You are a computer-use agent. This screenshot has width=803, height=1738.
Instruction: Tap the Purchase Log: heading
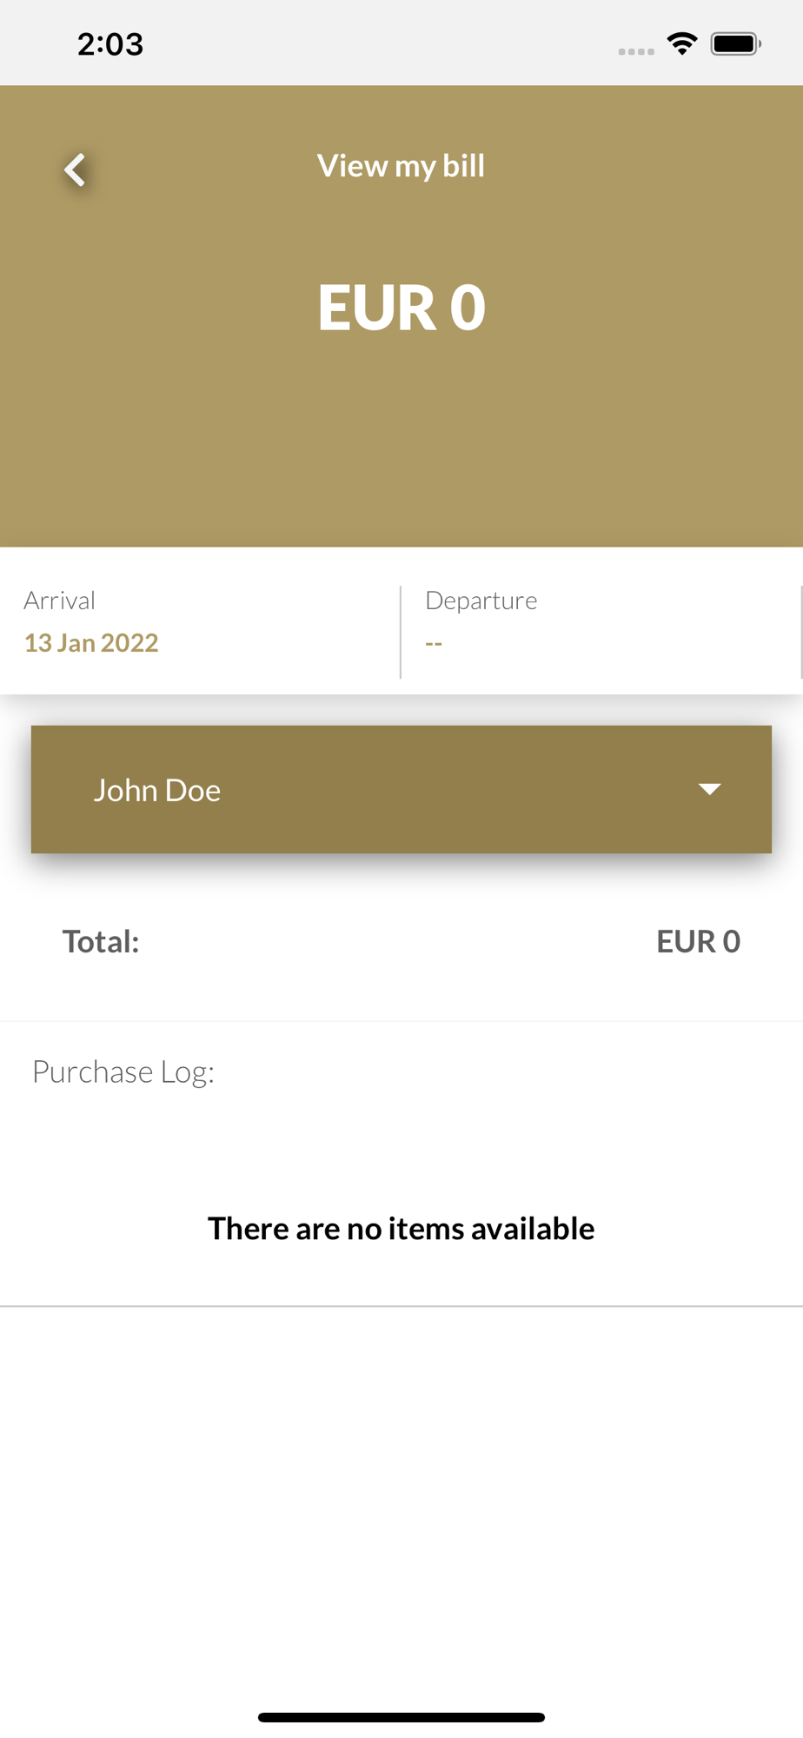click(x=123, y=1072)
